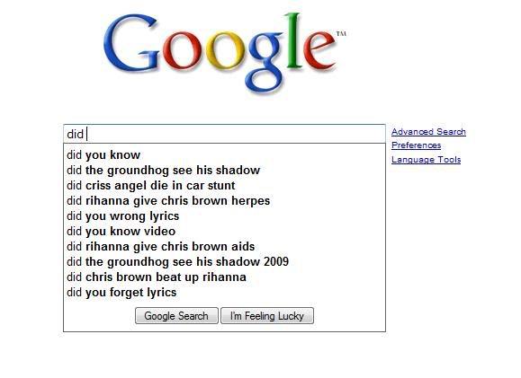Click the I'm Feeling Lucky button

coord(267,316)
